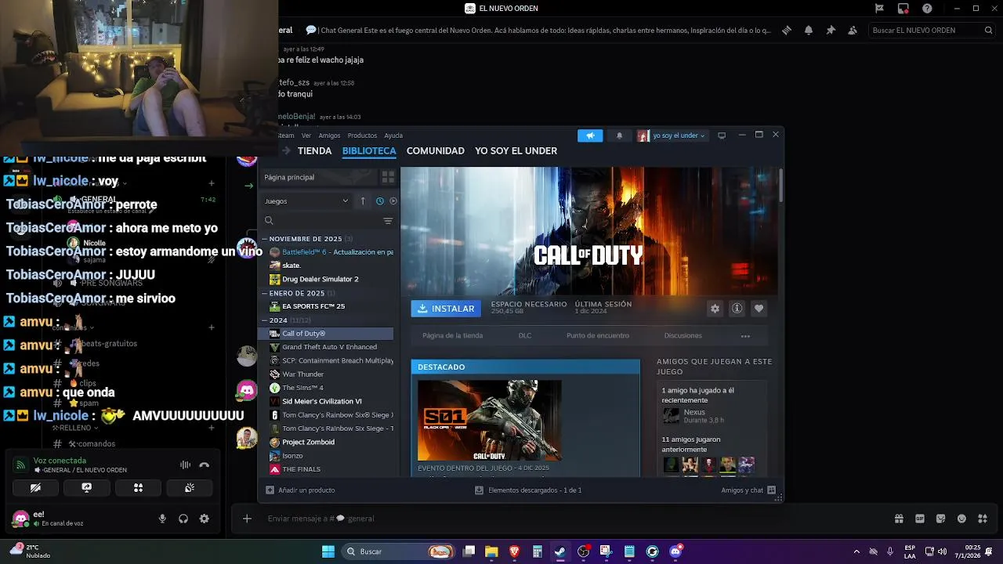Show Call of Duty game info icon
Screen dimensions: 1003x564
click(x=737, y=309)
